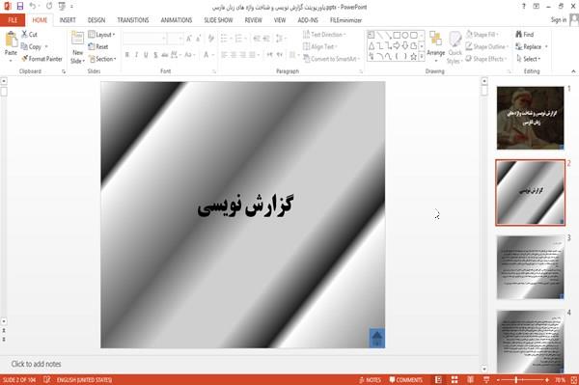The width and height of the screenshot is (579, 385).
Task: Click the slide title text گزارش نویسی
Action: (245, 206)
